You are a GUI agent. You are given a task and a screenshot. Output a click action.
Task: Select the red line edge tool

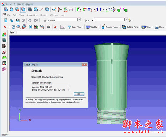[x=41, y=10]
